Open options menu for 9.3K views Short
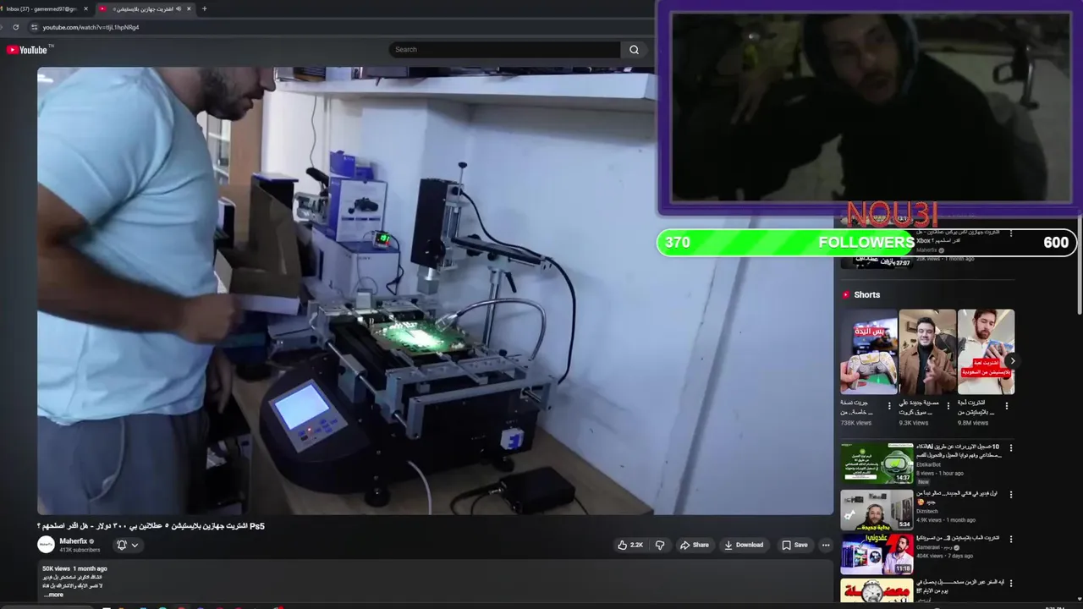1083x609 pixels. click(948, 405)
